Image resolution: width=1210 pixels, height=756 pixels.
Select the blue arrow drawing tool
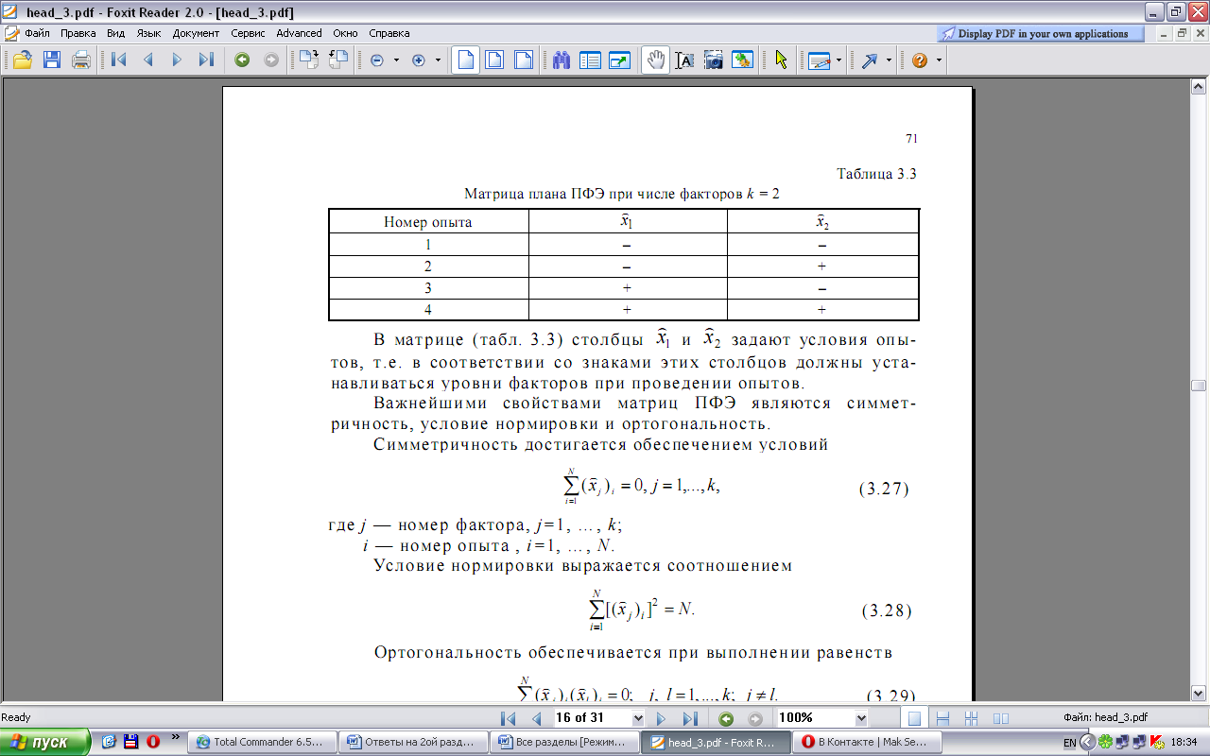point(871,60)
